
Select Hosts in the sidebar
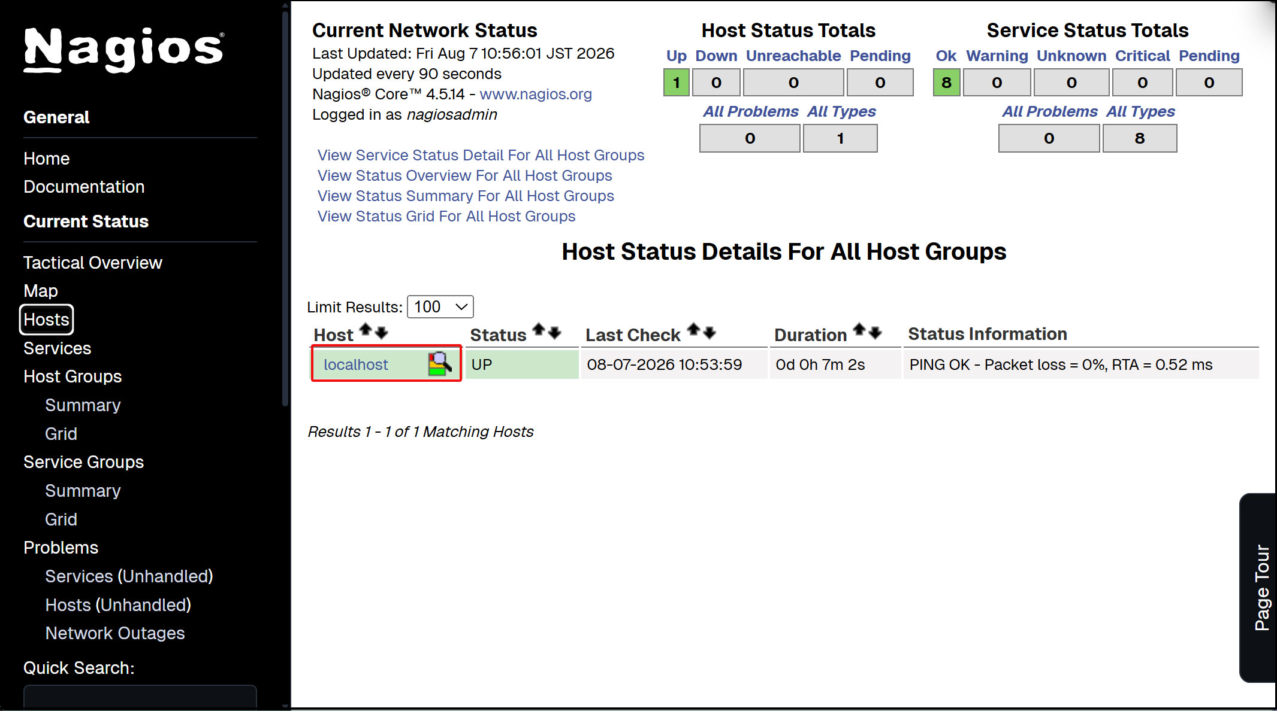pyautogui.click(x=47, y=320)
